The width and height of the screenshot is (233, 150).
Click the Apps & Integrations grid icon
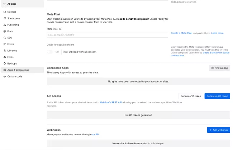[x=5, y=70]
